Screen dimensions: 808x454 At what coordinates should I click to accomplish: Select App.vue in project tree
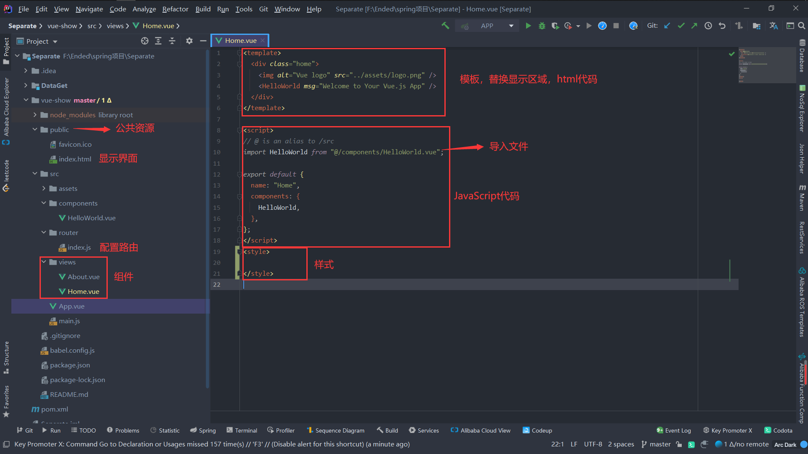tap(72, 306)
